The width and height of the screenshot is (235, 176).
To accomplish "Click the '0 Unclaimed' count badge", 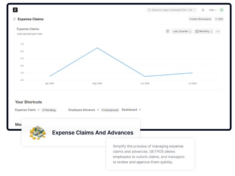I will point(110,110).
